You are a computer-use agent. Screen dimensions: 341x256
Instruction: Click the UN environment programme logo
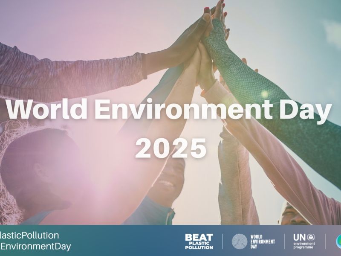tap(304, 241)
